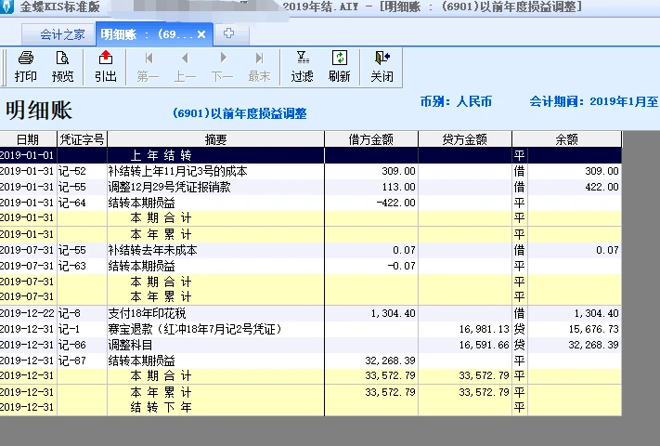Select row 赛宝退款（红冲18年7月记2号凭证）
The height and width of the screenshot is (446, 660).
(311, 329)
